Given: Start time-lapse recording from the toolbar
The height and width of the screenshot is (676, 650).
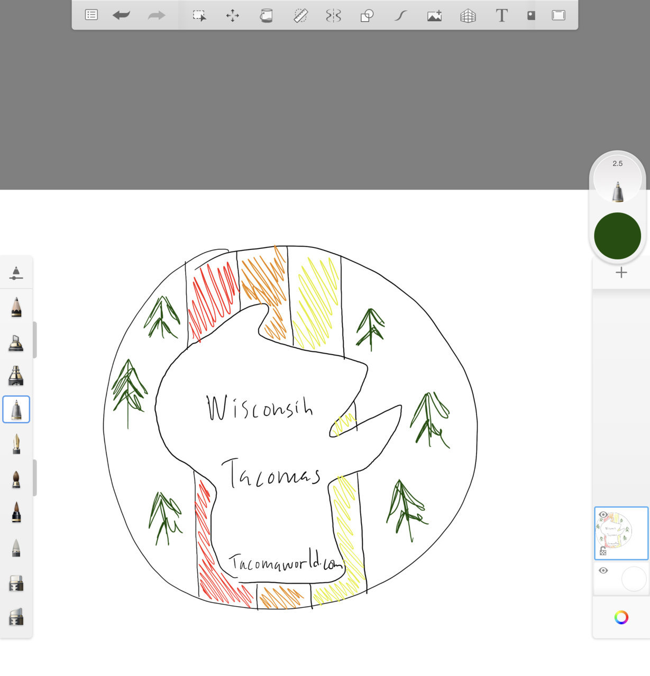Looking at the screenshot, I should click(531, 15).
